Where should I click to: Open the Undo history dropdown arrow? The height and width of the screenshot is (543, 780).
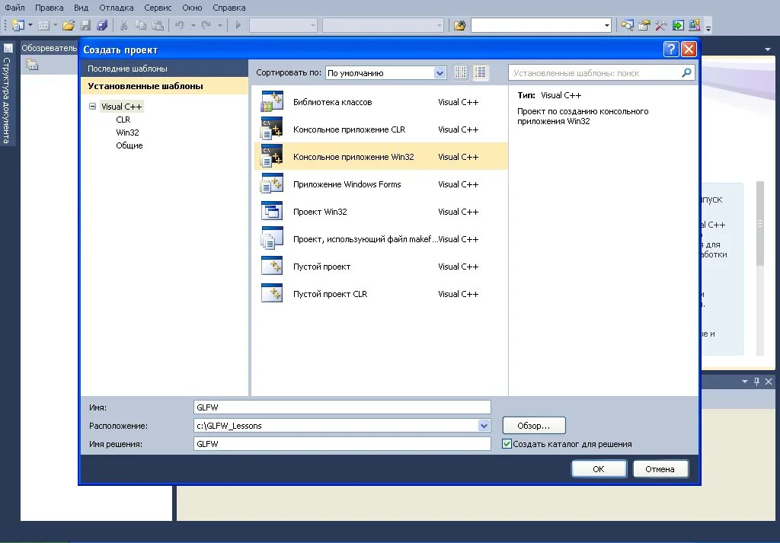coord(193,25)
